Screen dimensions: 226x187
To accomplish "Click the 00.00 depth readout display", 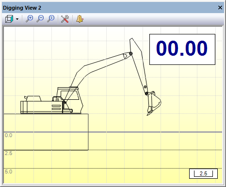I will click(x=182, y=49).
